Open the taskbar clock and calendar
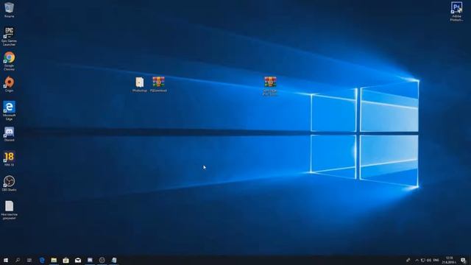471x265 pixels. click(450, 260)
